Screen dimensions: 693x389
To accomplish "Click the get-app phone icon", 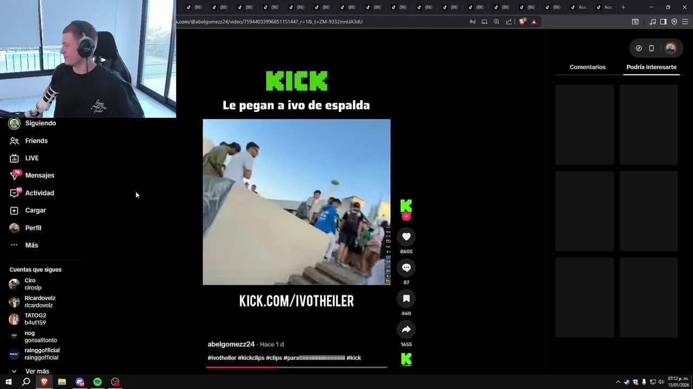I will pyautogui.click(x=651, y=48).
